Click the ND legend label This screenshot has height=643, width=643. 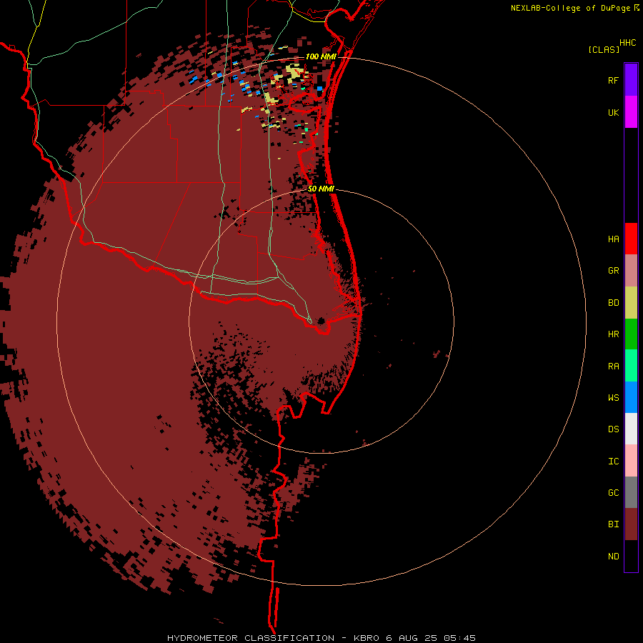(x=613, y=557)
